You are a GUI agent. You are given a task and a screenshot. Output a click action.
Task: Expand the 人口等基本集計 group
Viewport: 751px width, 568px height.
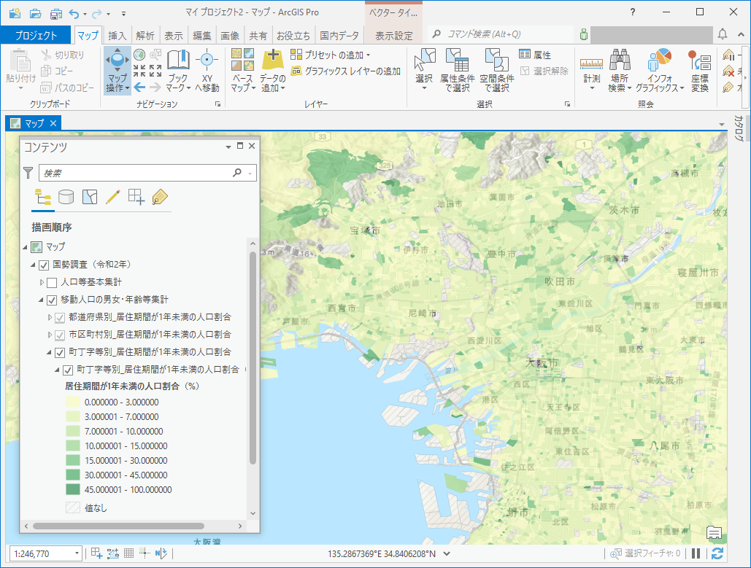click(42, 282)
